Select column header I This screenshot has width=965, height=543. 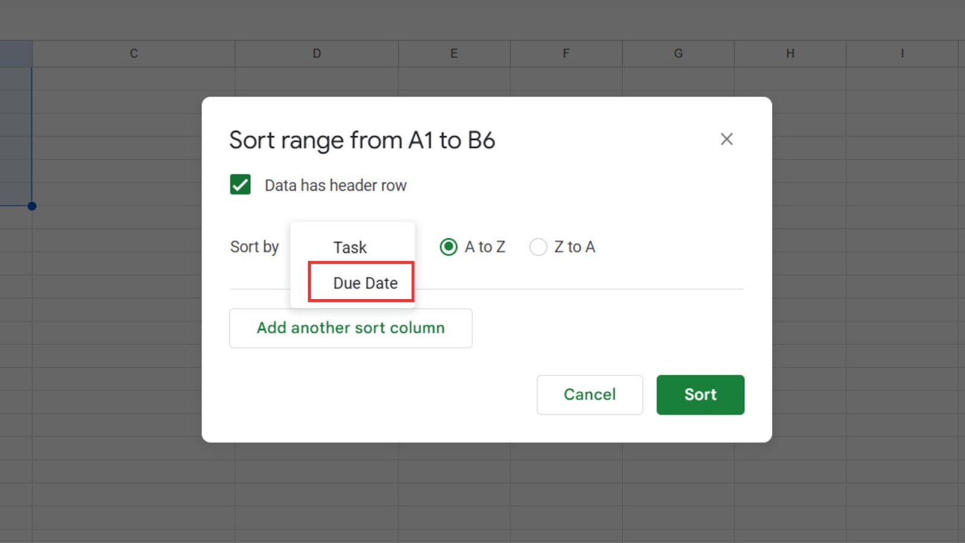point(902,53)
